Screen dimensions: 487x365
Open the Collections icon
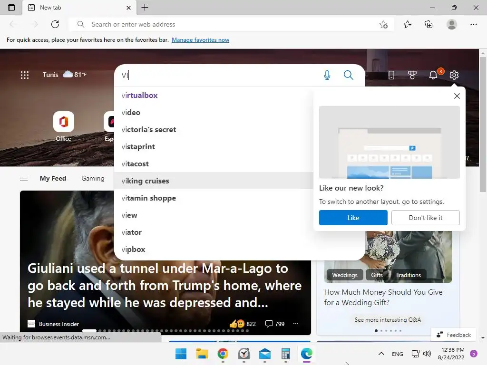429,24
